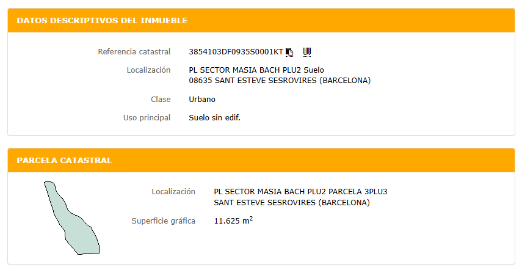This screenshot has height=270, width=522.
Task: Click the municipality line under the parcel location
Action: pyautogui.click(x=292, y=203)
